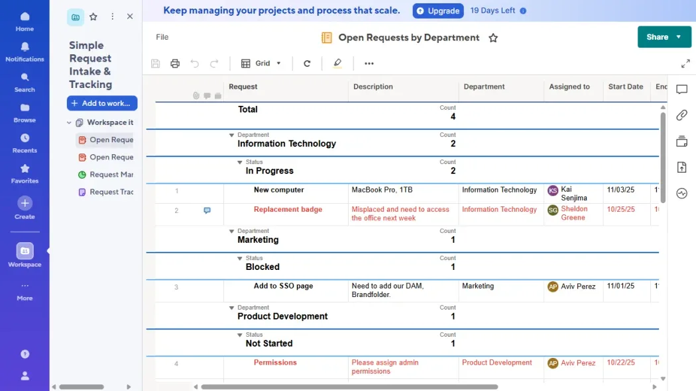Click the Upgrade button
Image resolution: width=696 pixels, height=391 pixels.
[438, 11]
